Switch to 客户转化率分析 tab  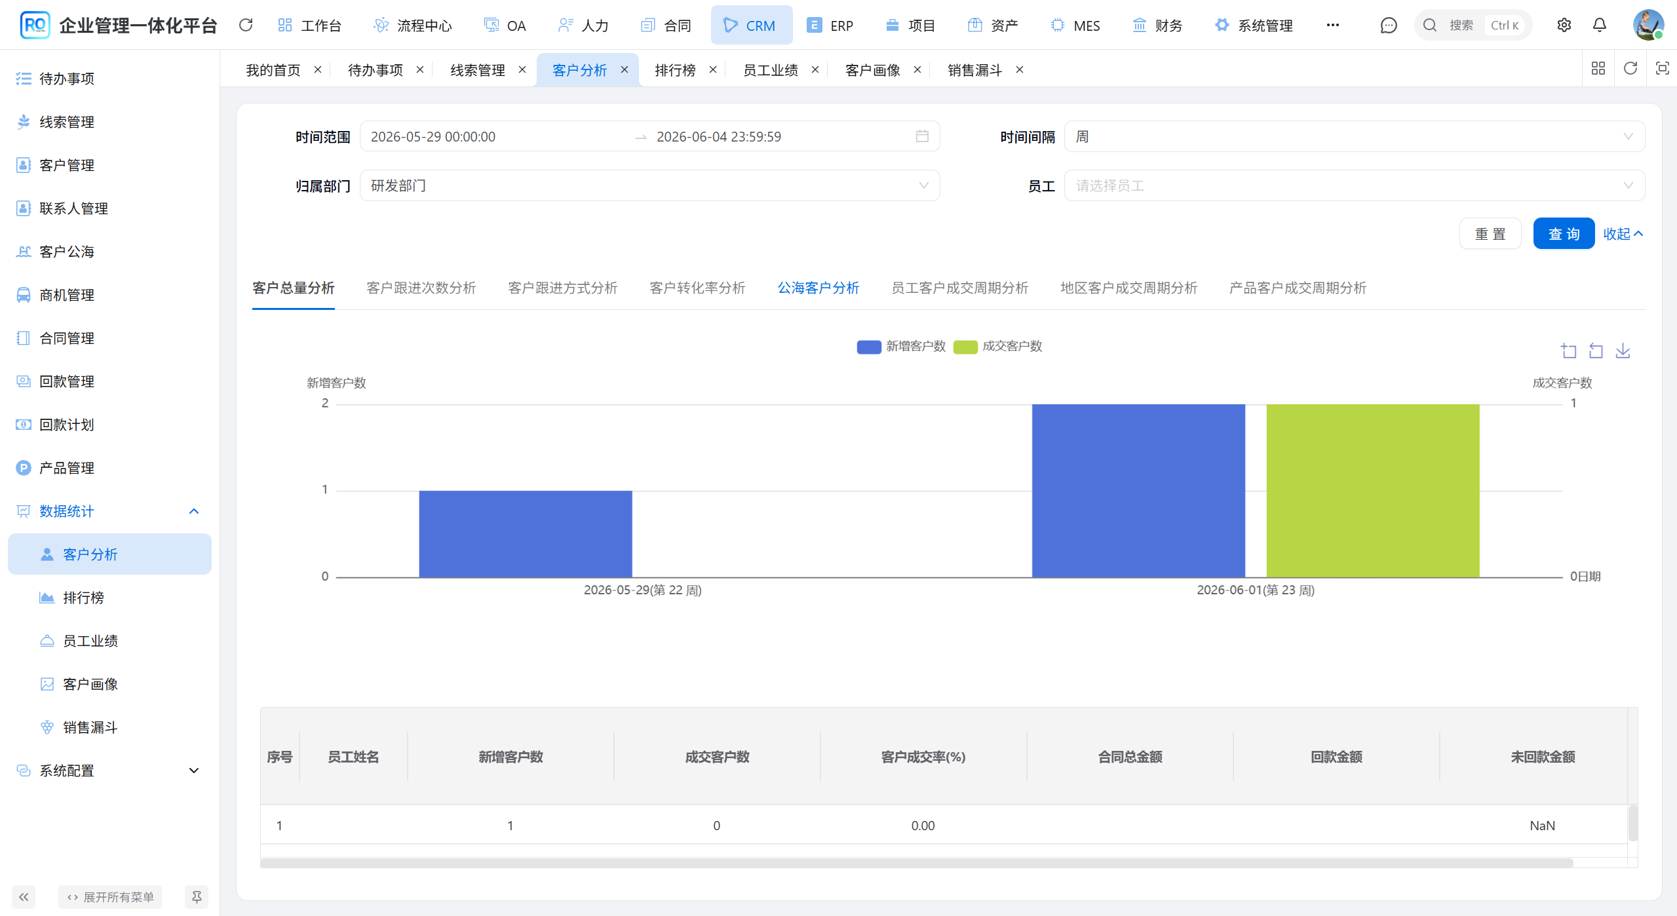(x=697, y=288)
